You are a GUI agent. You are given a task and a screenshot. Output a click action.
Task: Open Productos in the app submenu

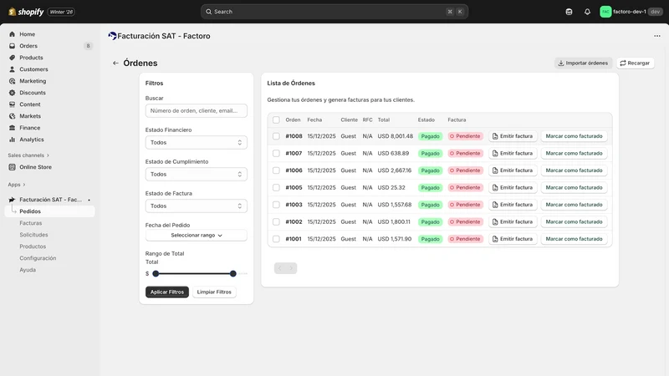33,246
